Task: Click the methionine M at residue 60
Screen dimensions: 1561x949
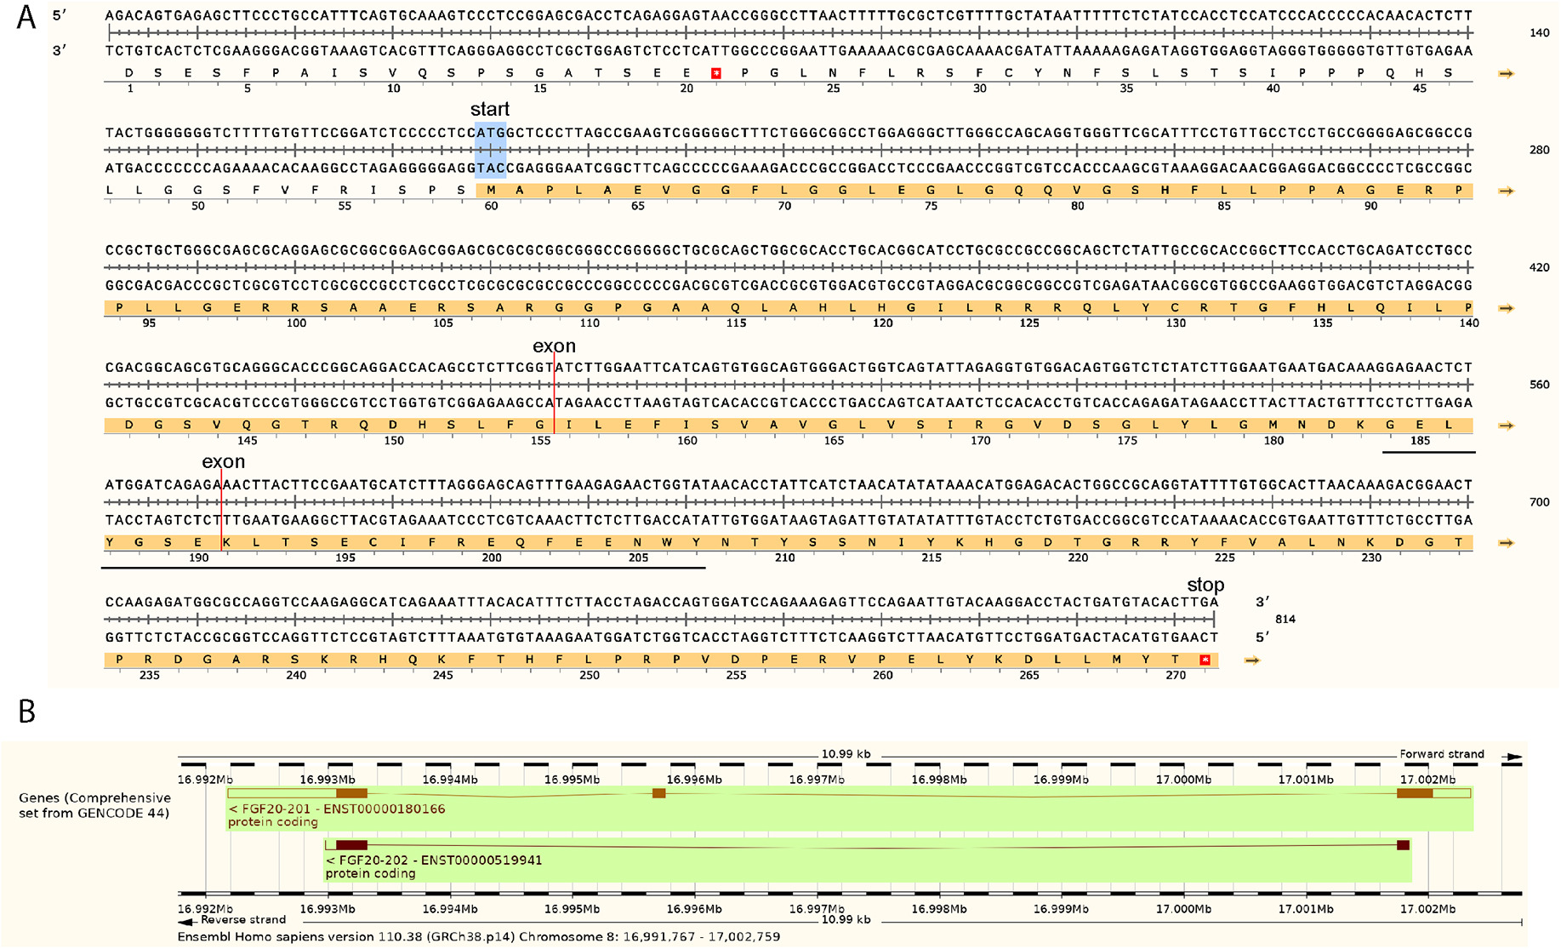Action: click(x=491, y=192)
